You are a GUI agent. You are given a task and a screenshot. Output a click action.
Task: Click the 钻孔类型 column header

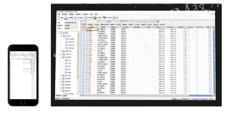[x=103, y=27]
